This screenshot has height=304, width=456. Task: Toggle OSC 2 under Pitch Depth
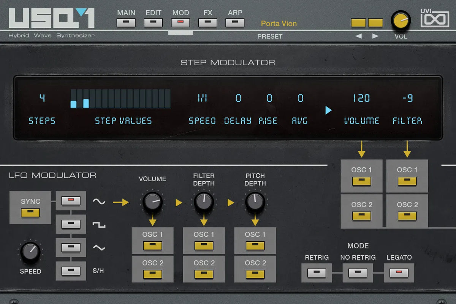point(255,274)
